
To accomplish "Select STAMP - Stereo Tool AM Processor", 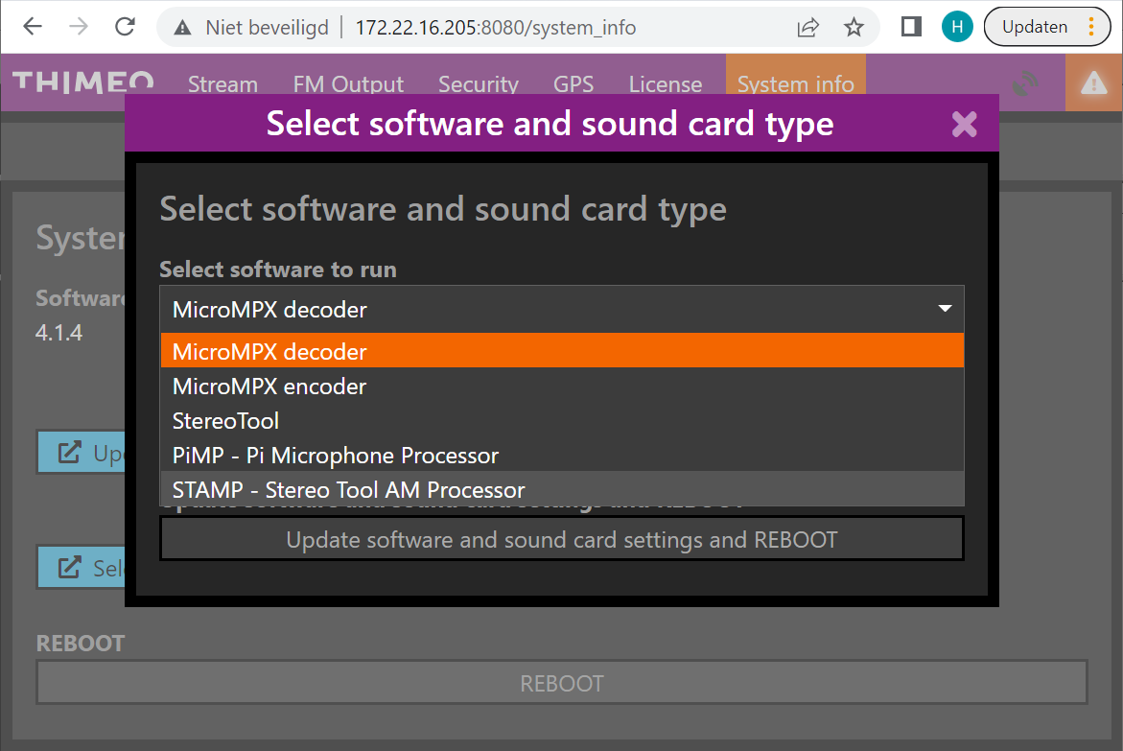I will coord(562,489).
